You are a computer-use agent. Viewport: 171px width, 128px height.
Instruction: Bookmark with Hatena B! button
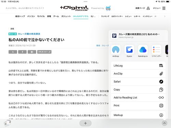tap(32, 52)
